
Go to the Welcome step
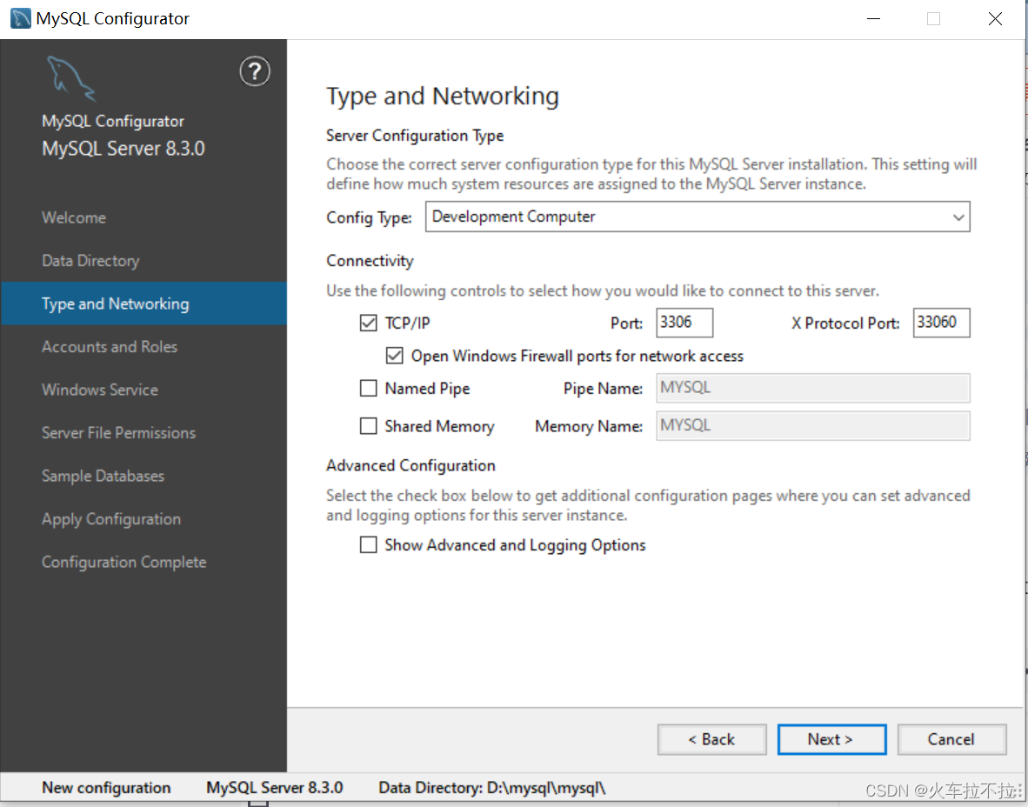tap(73, 217)
